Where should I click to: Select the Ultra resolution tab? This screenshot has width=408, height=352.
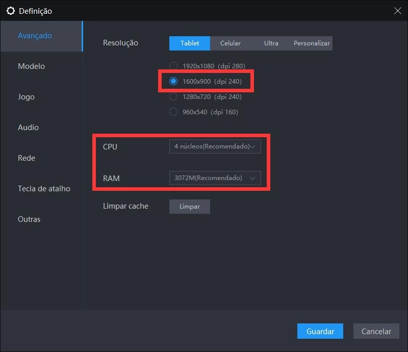tap(271, 43)
